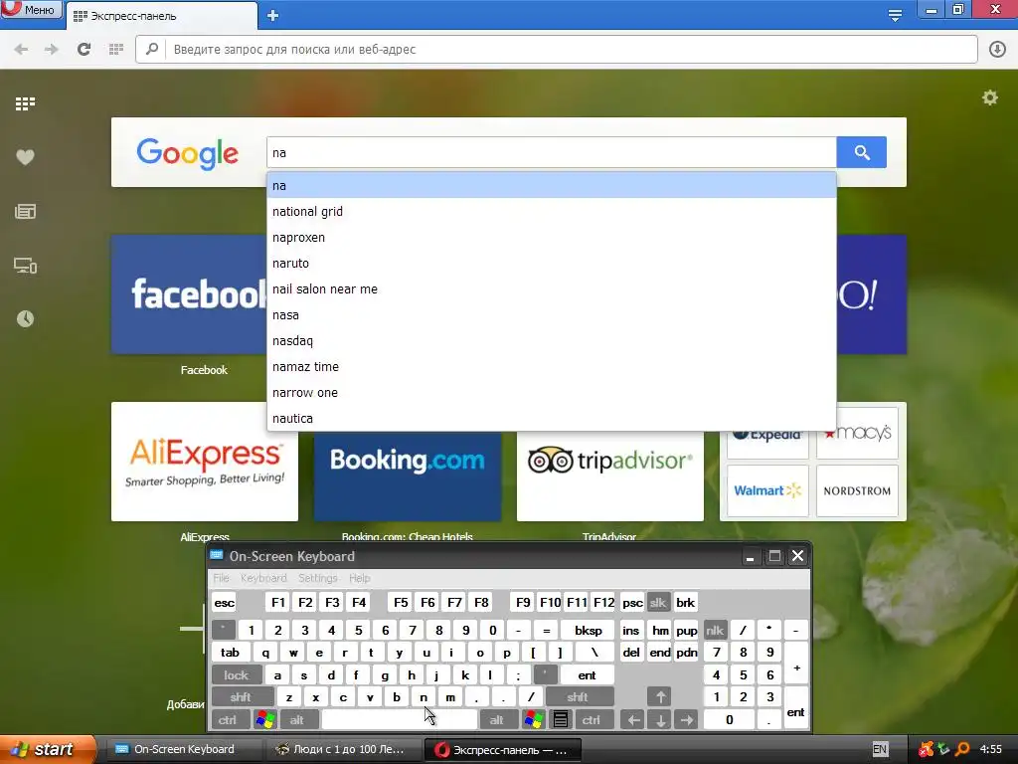Select the 'naproxen' suggestion
The height and width of the screenshot is (764, 1018).
pos(551,237)
